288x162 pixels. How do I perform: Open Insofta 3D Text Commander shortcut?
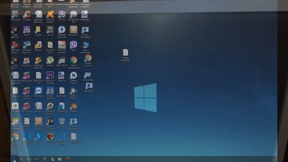(27, 47)
